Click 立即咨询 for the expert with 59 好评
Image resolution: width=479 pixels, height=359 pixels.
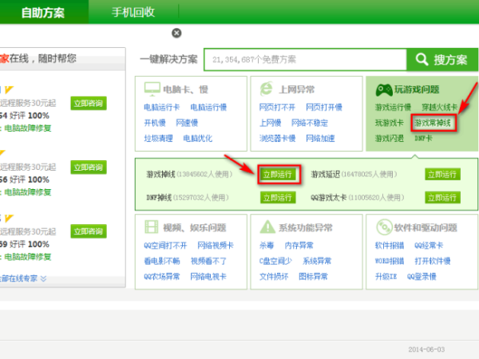(x=89, y=231)
